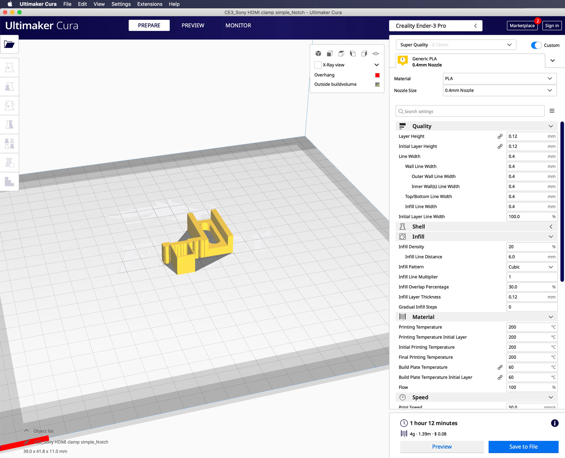Click the Save to File button

point(523,447)
